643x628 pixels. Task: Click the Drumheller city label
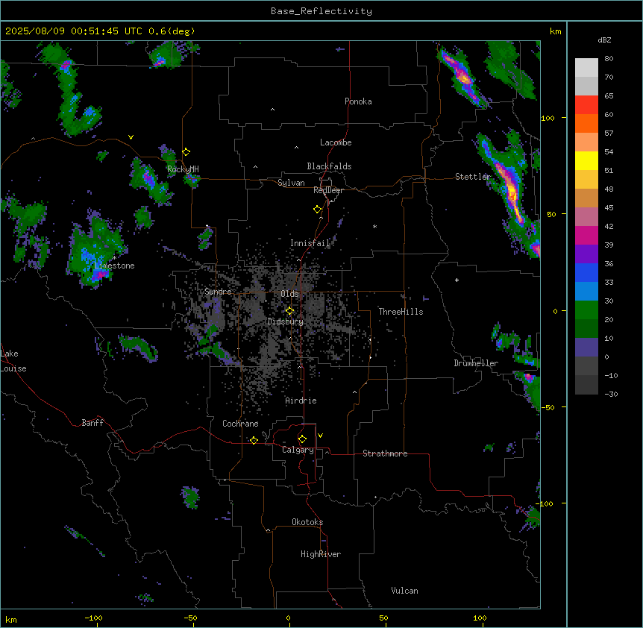[476, 363]
